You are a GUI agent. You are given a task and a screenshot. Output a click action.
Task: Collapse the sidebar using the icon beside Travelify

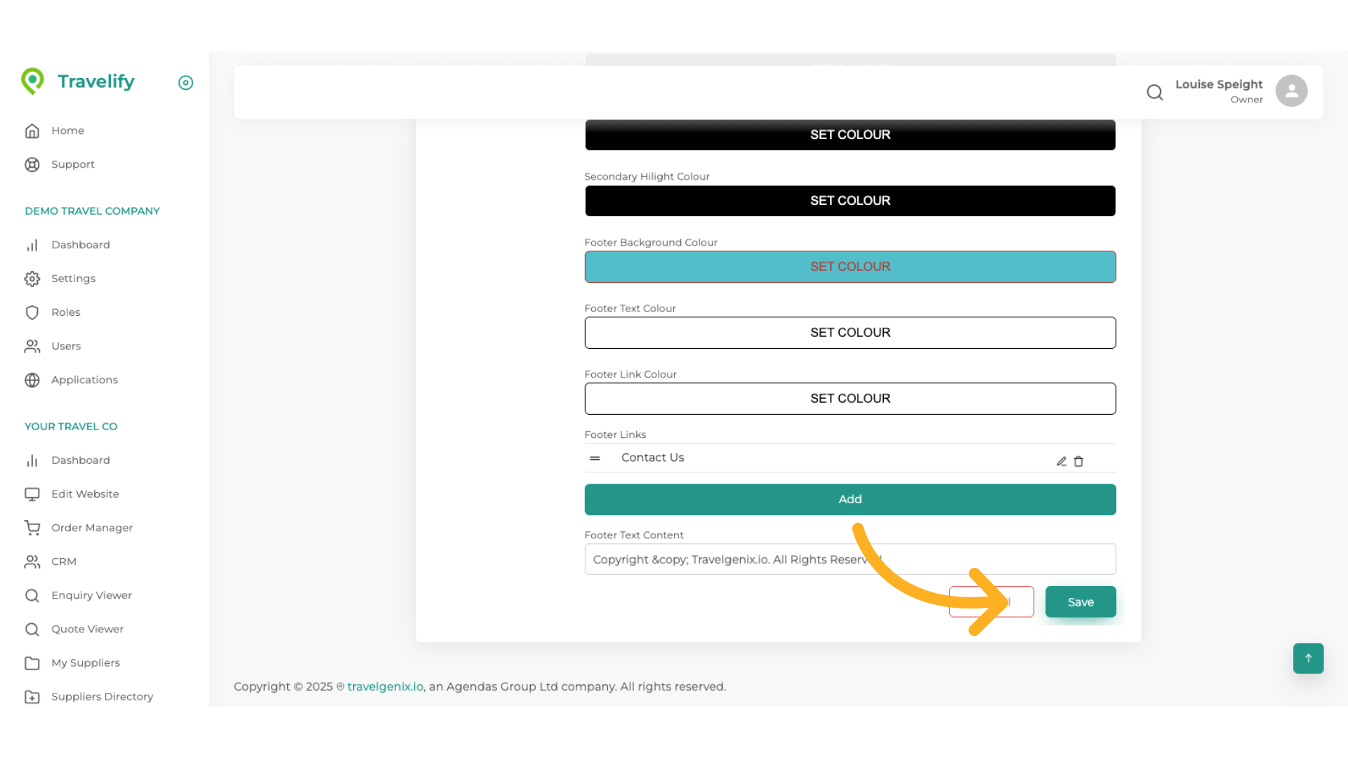(185, 83)
